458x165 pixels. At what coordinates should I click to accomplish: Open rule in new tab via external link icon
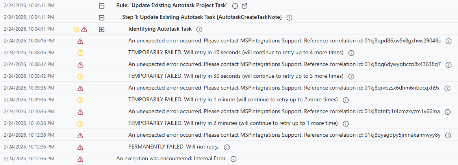tap(245, 6)
